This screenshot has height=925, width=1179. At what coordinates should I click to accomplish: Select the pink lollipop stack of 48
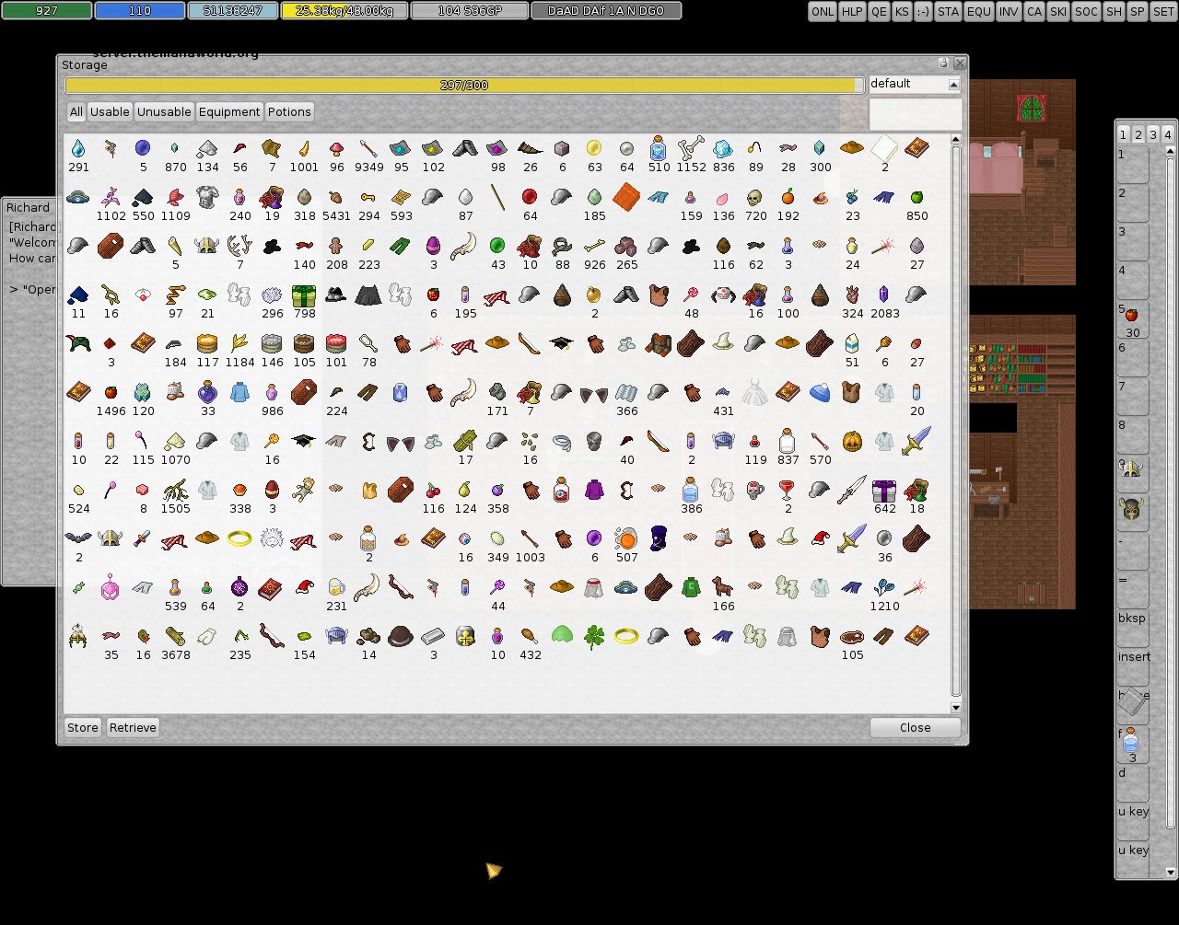[691, 295]
